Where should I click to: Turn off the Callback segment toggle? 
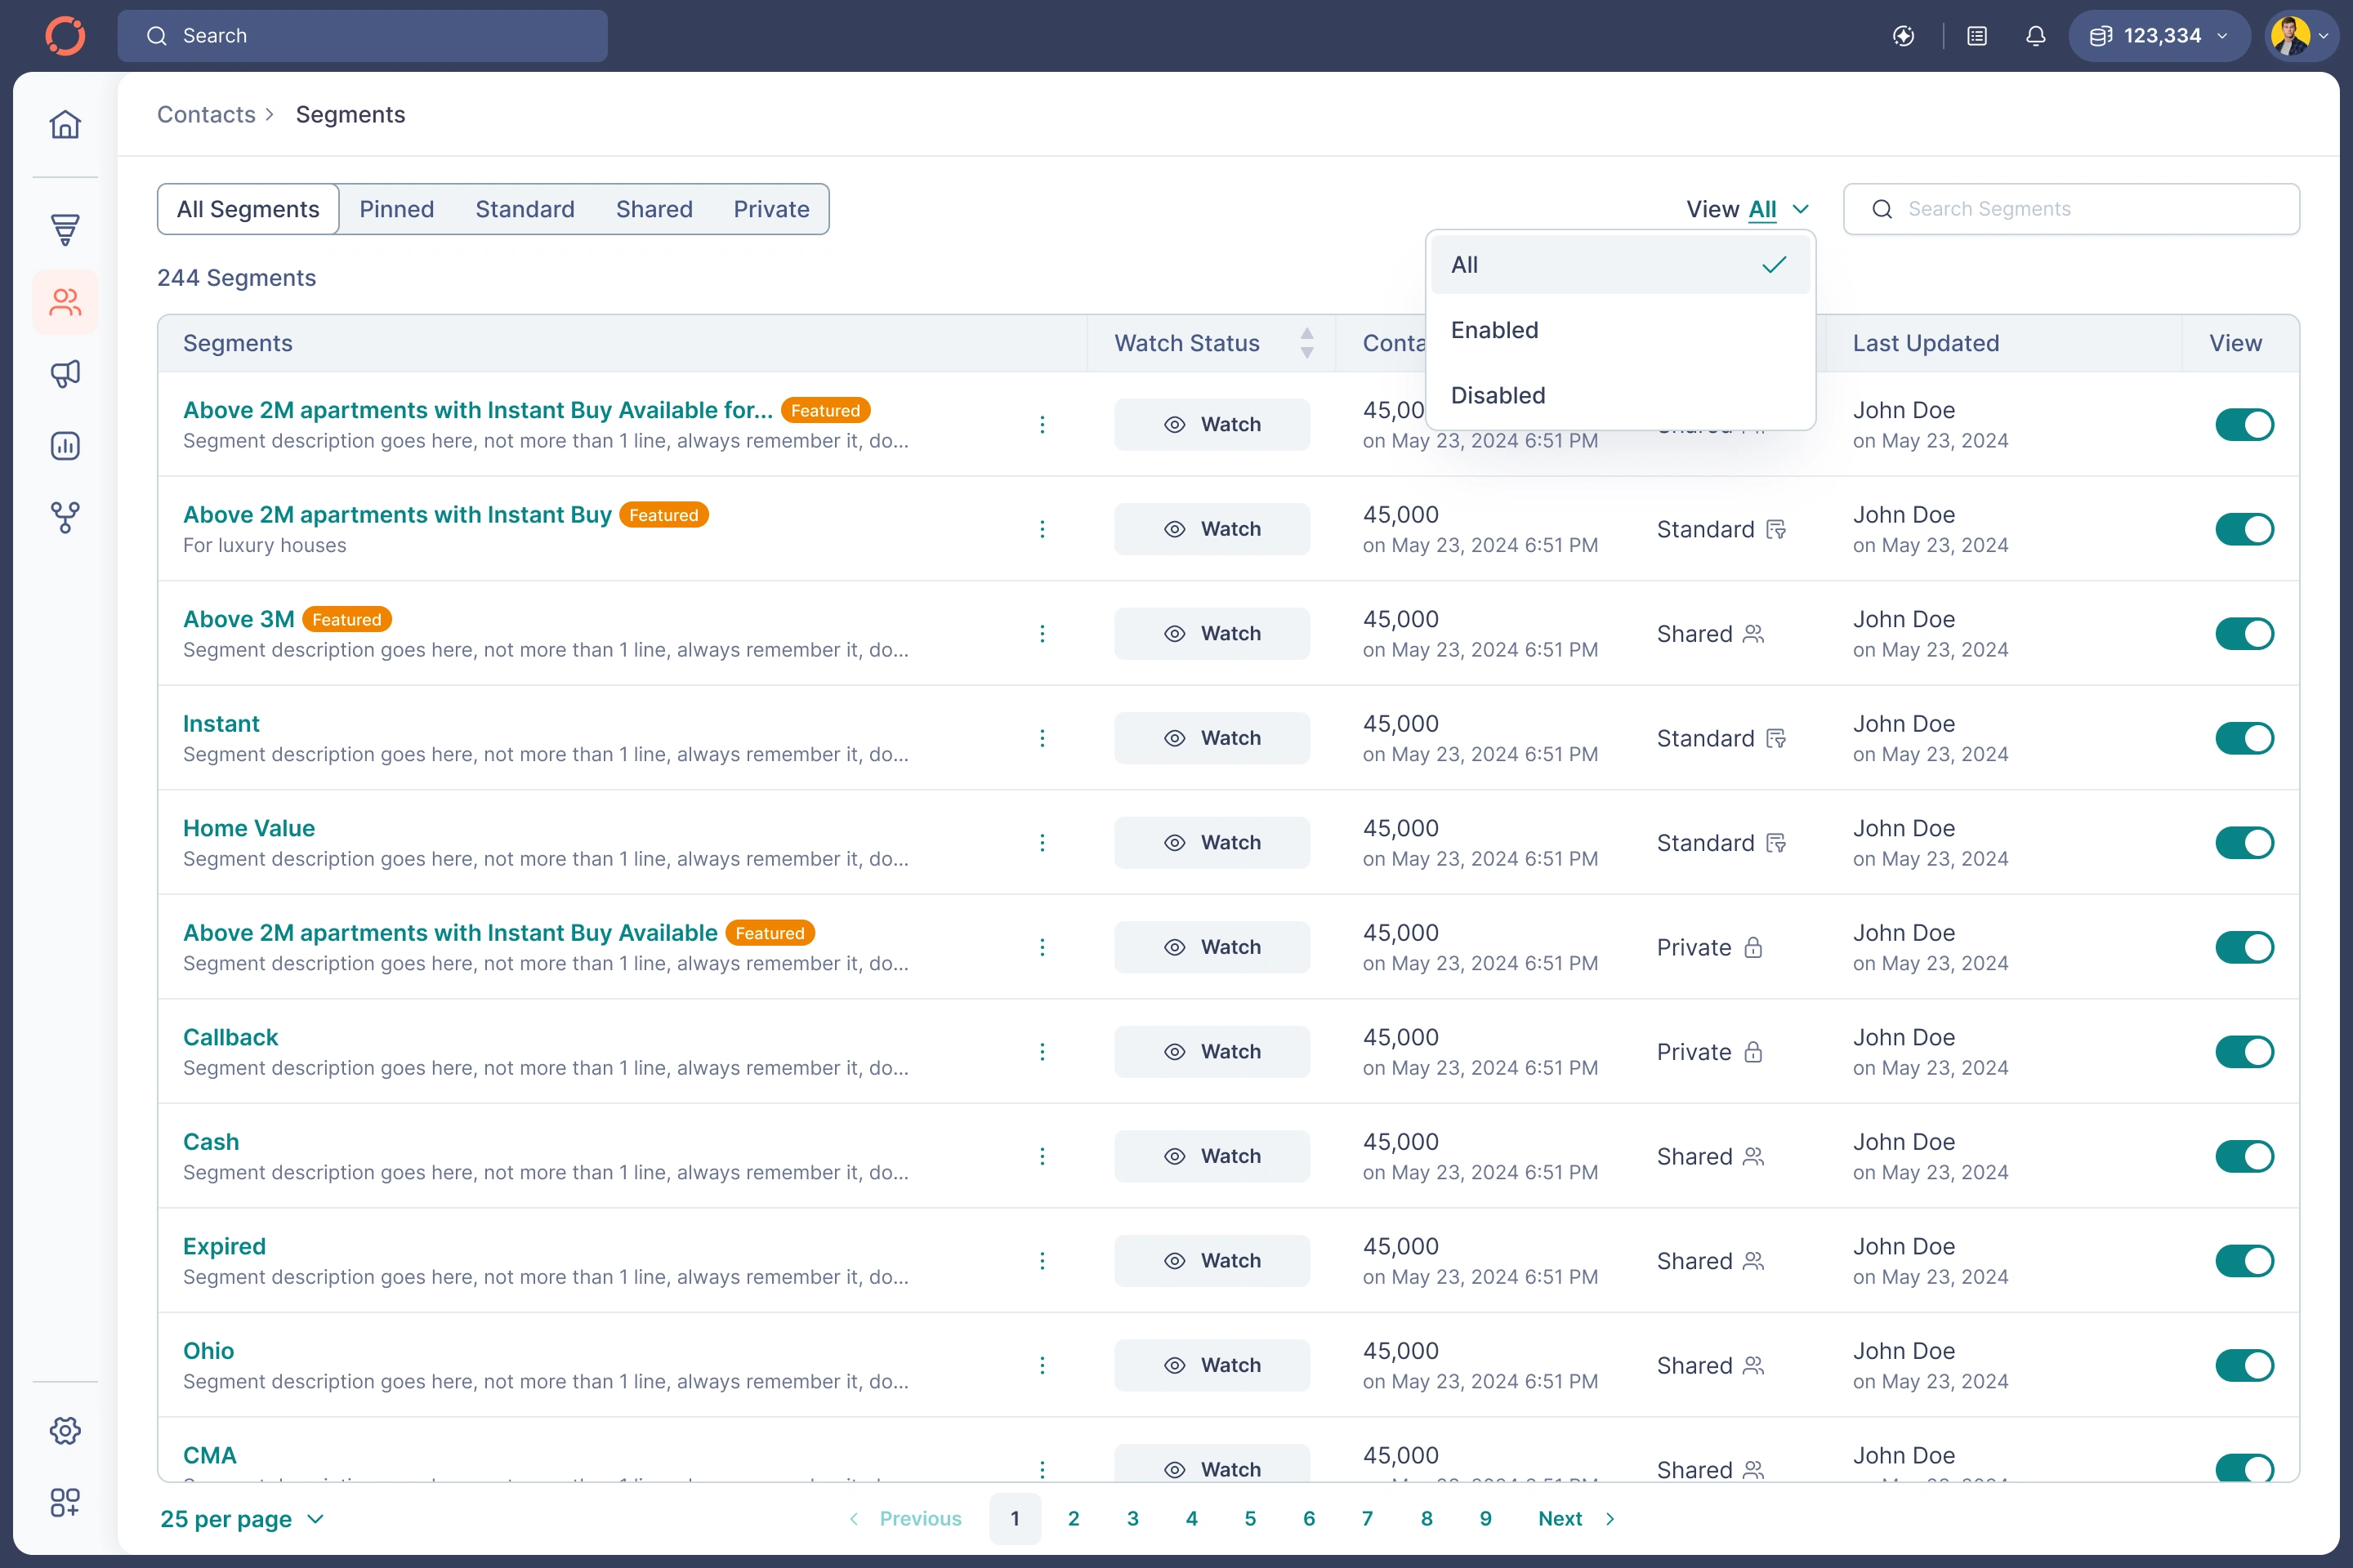pyautogui.click(x=2245, y=1051)
